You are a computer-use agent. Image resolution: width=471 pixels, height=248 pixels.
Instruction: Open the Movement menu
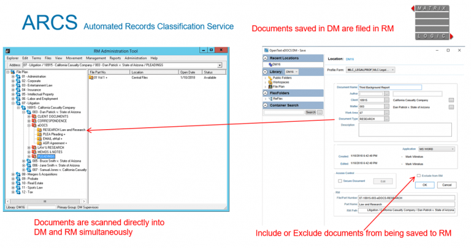[x=74, y=58]
